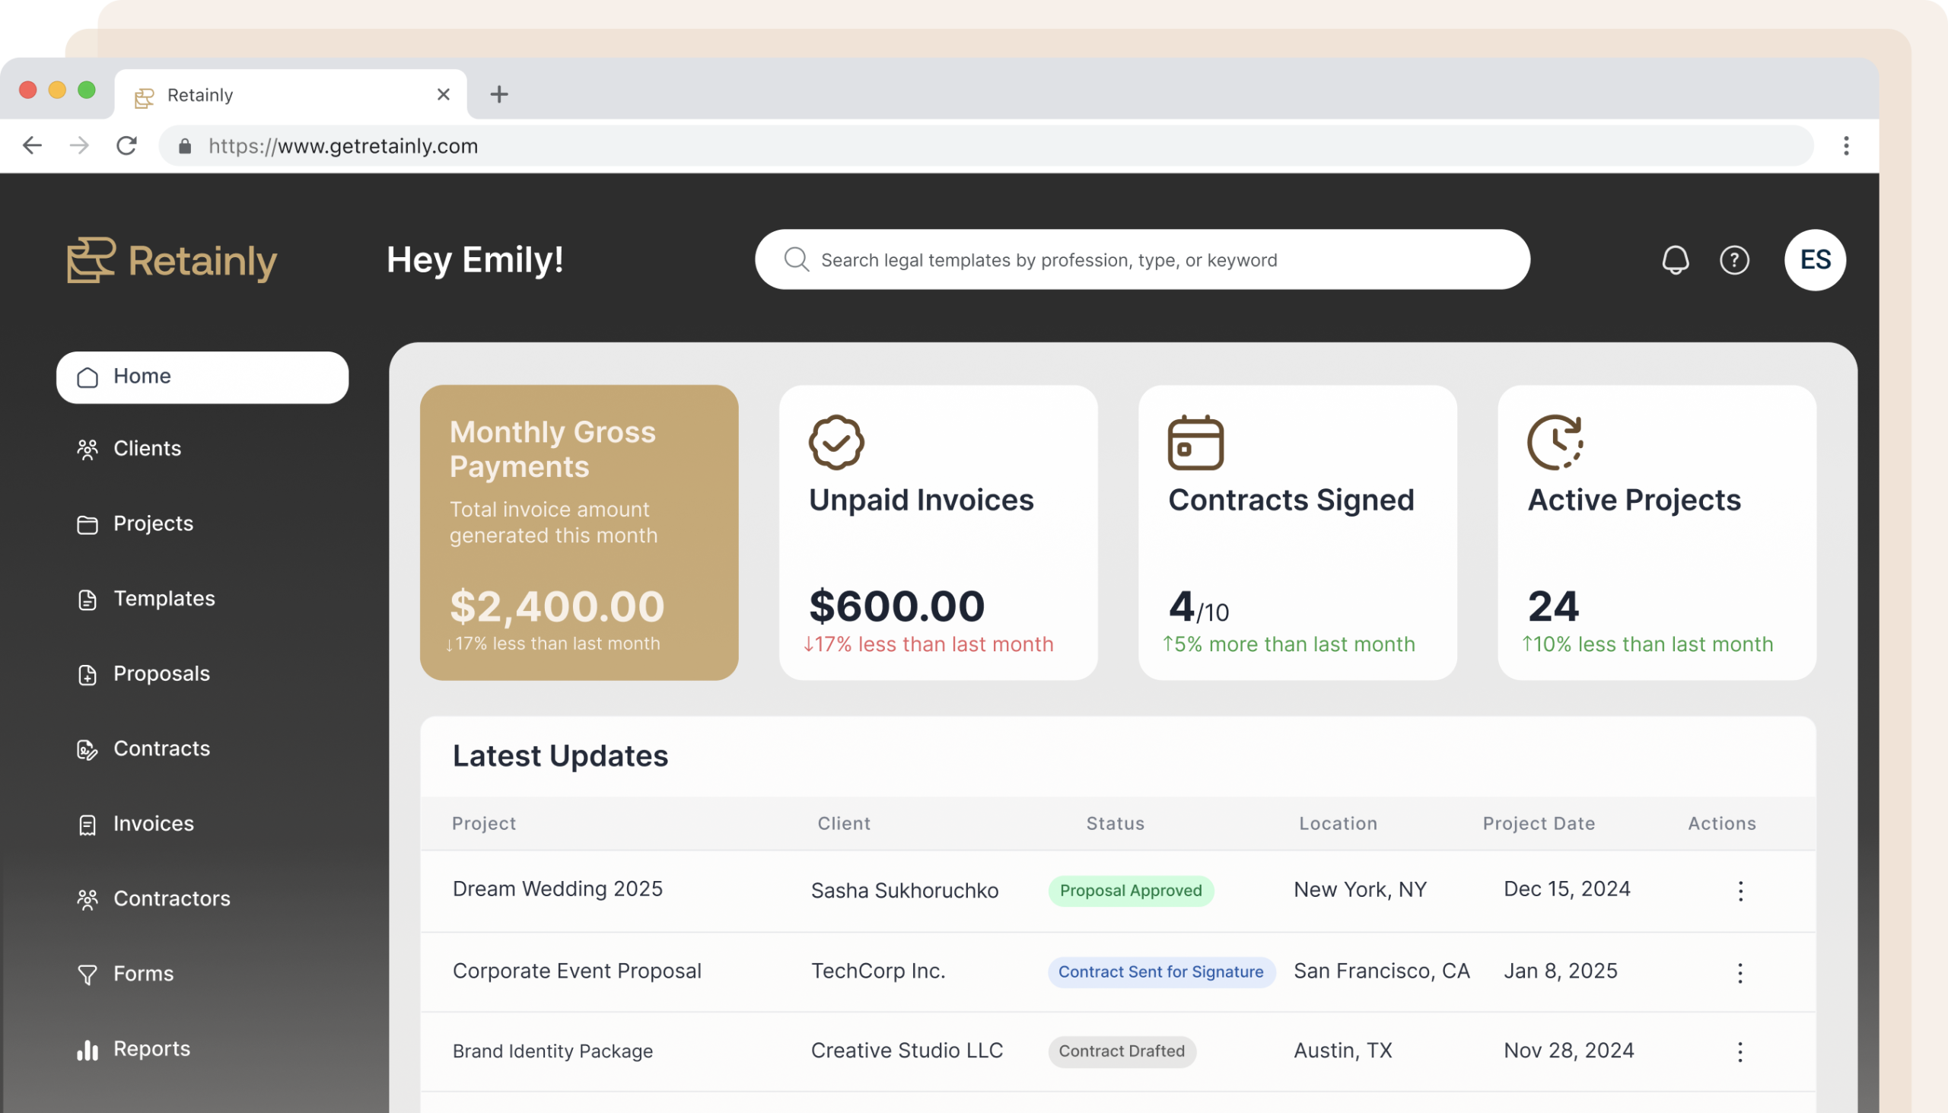The width and height of the screenshot is (1948, 1113).
Task: Open the help question mark icon
Action: [x=1734, y=260]
